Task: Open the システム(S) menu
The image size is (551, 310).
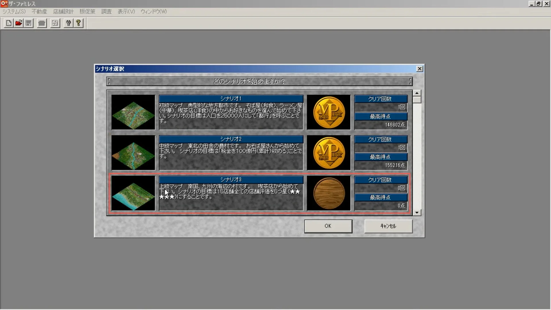Action: tap(14, 11)
